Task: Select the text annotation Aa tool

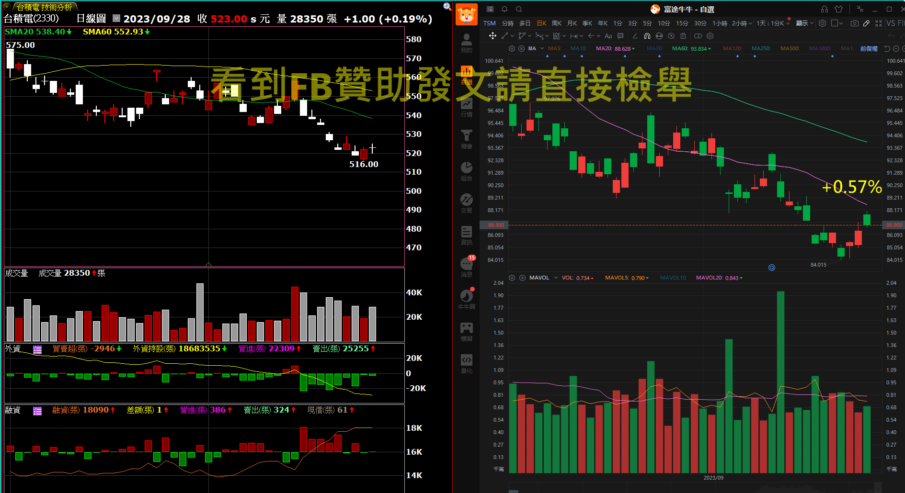Action: 608,36
